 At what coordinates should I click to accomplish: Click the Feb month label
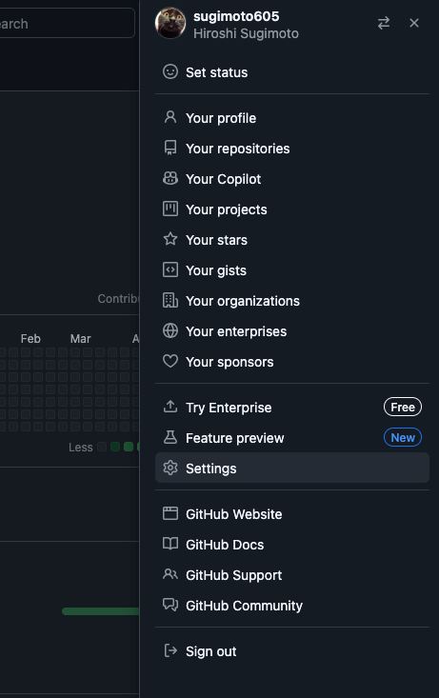tap(30, 339)
